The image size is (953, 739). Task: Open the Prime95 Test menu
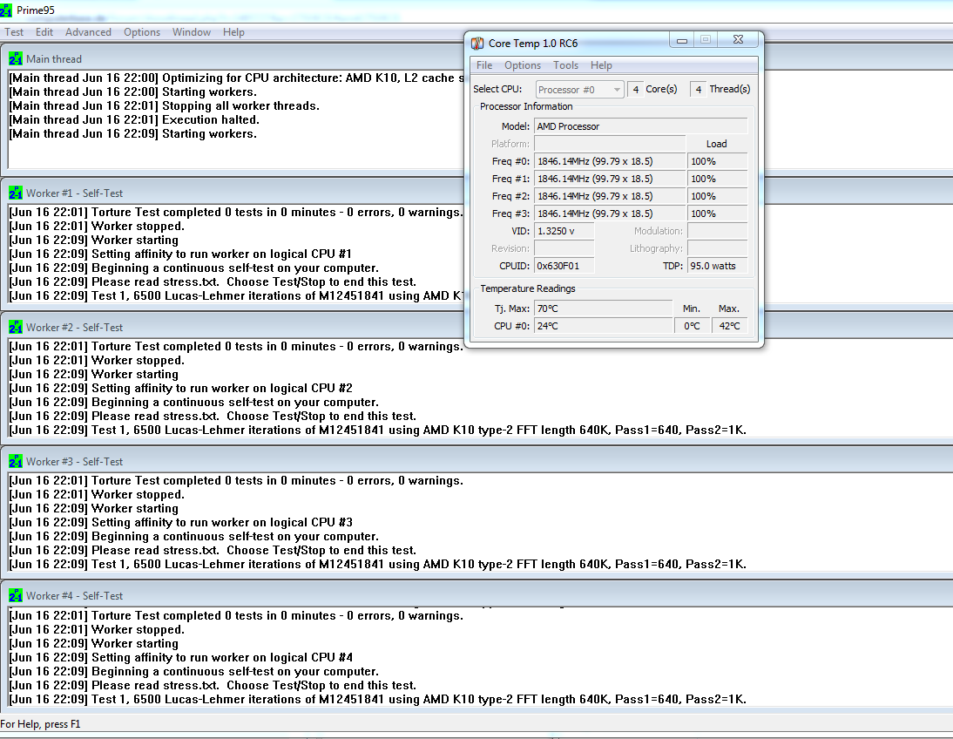(14, 32)
